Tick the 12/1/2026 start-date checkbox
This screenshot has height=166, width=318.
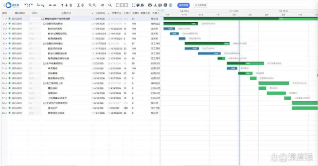(x=92, y=113)
